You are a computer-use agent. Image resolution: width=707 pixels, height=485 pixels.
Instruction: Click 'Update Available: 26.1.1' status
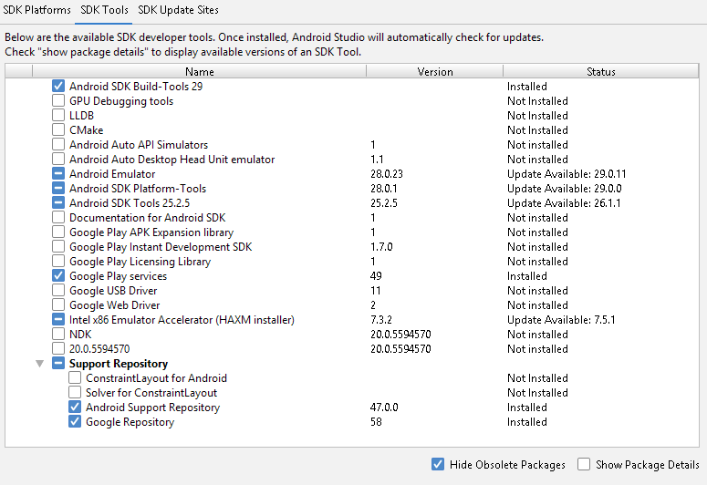pyautogui.click(x=564, y=202)
